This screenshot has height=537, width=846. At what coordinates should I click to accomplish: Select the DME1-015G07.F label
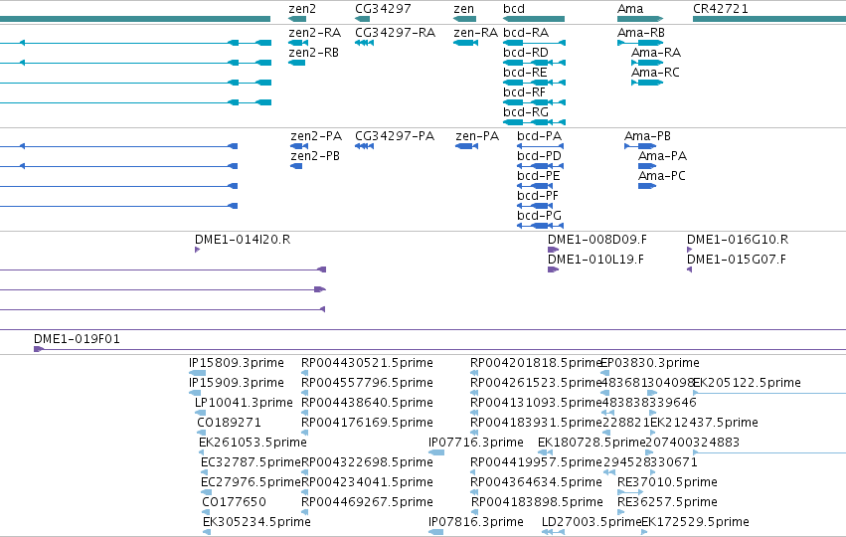point(737,260)
